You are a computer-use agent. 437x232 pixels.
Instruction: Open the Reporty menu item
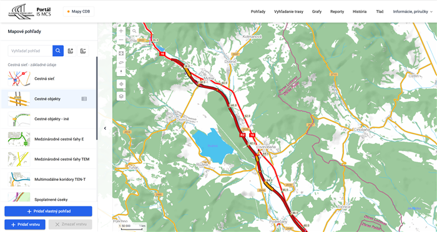point(337,12)
